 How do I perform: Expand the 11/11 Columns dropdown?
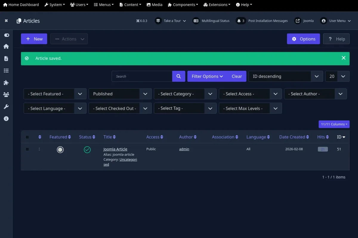(x=334, y=124)
